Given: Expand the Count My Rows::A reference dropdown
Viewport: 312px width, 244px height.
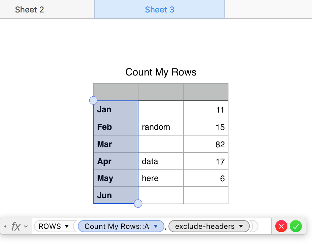Looking at the screenshot, I should [156, 226].
